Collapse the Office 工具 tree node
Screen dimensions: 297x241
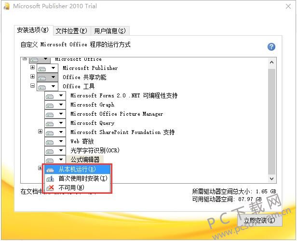[32, 86]
